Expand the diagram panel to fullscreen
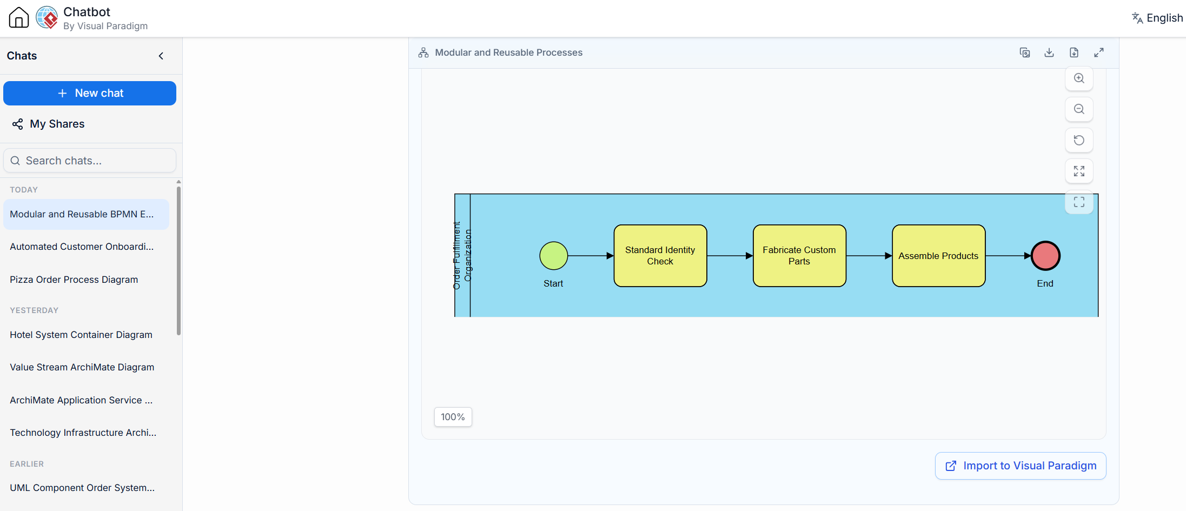1186x511 pixels. [x=1099, y=52]
